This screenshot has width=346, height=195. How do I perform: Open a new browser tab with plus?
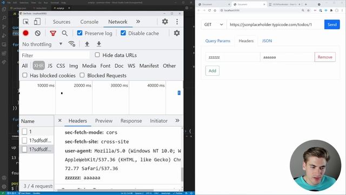306,4
